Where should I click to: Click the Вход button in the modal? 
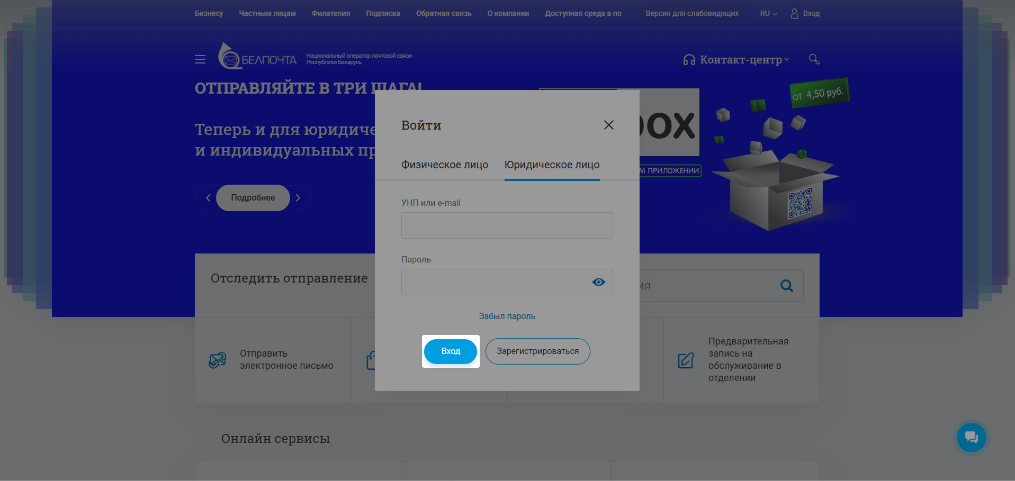(450, 351)
